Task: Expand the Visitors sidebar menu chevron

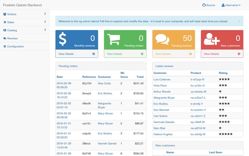Action: 45,14
